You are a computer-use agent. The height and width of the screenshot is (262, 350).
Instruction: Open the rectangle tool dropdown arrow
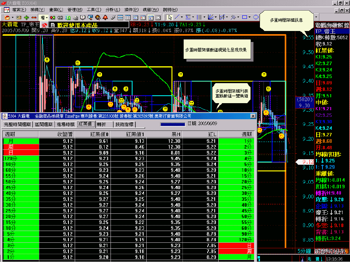coord(250,17)
